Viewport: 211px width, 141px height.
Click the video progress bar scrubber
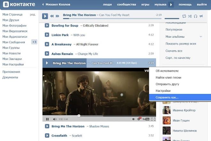click(x=79, y=115)
